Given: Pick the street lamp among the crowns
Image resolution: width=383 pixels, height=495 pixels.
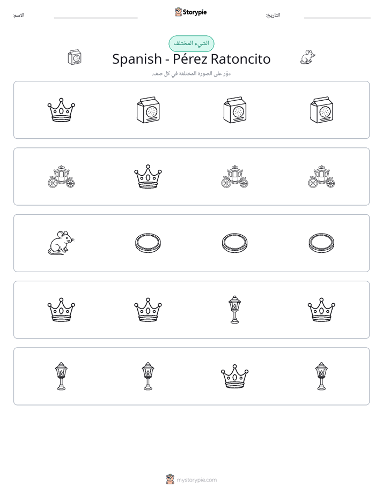Looking at the screenshot, I should point(234,310).
